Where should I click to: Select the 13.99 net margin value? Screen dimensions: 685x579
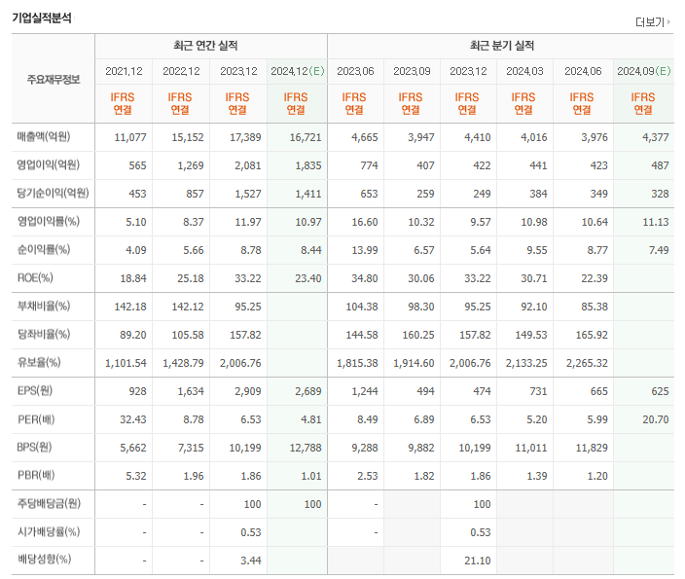pos(365,250)
